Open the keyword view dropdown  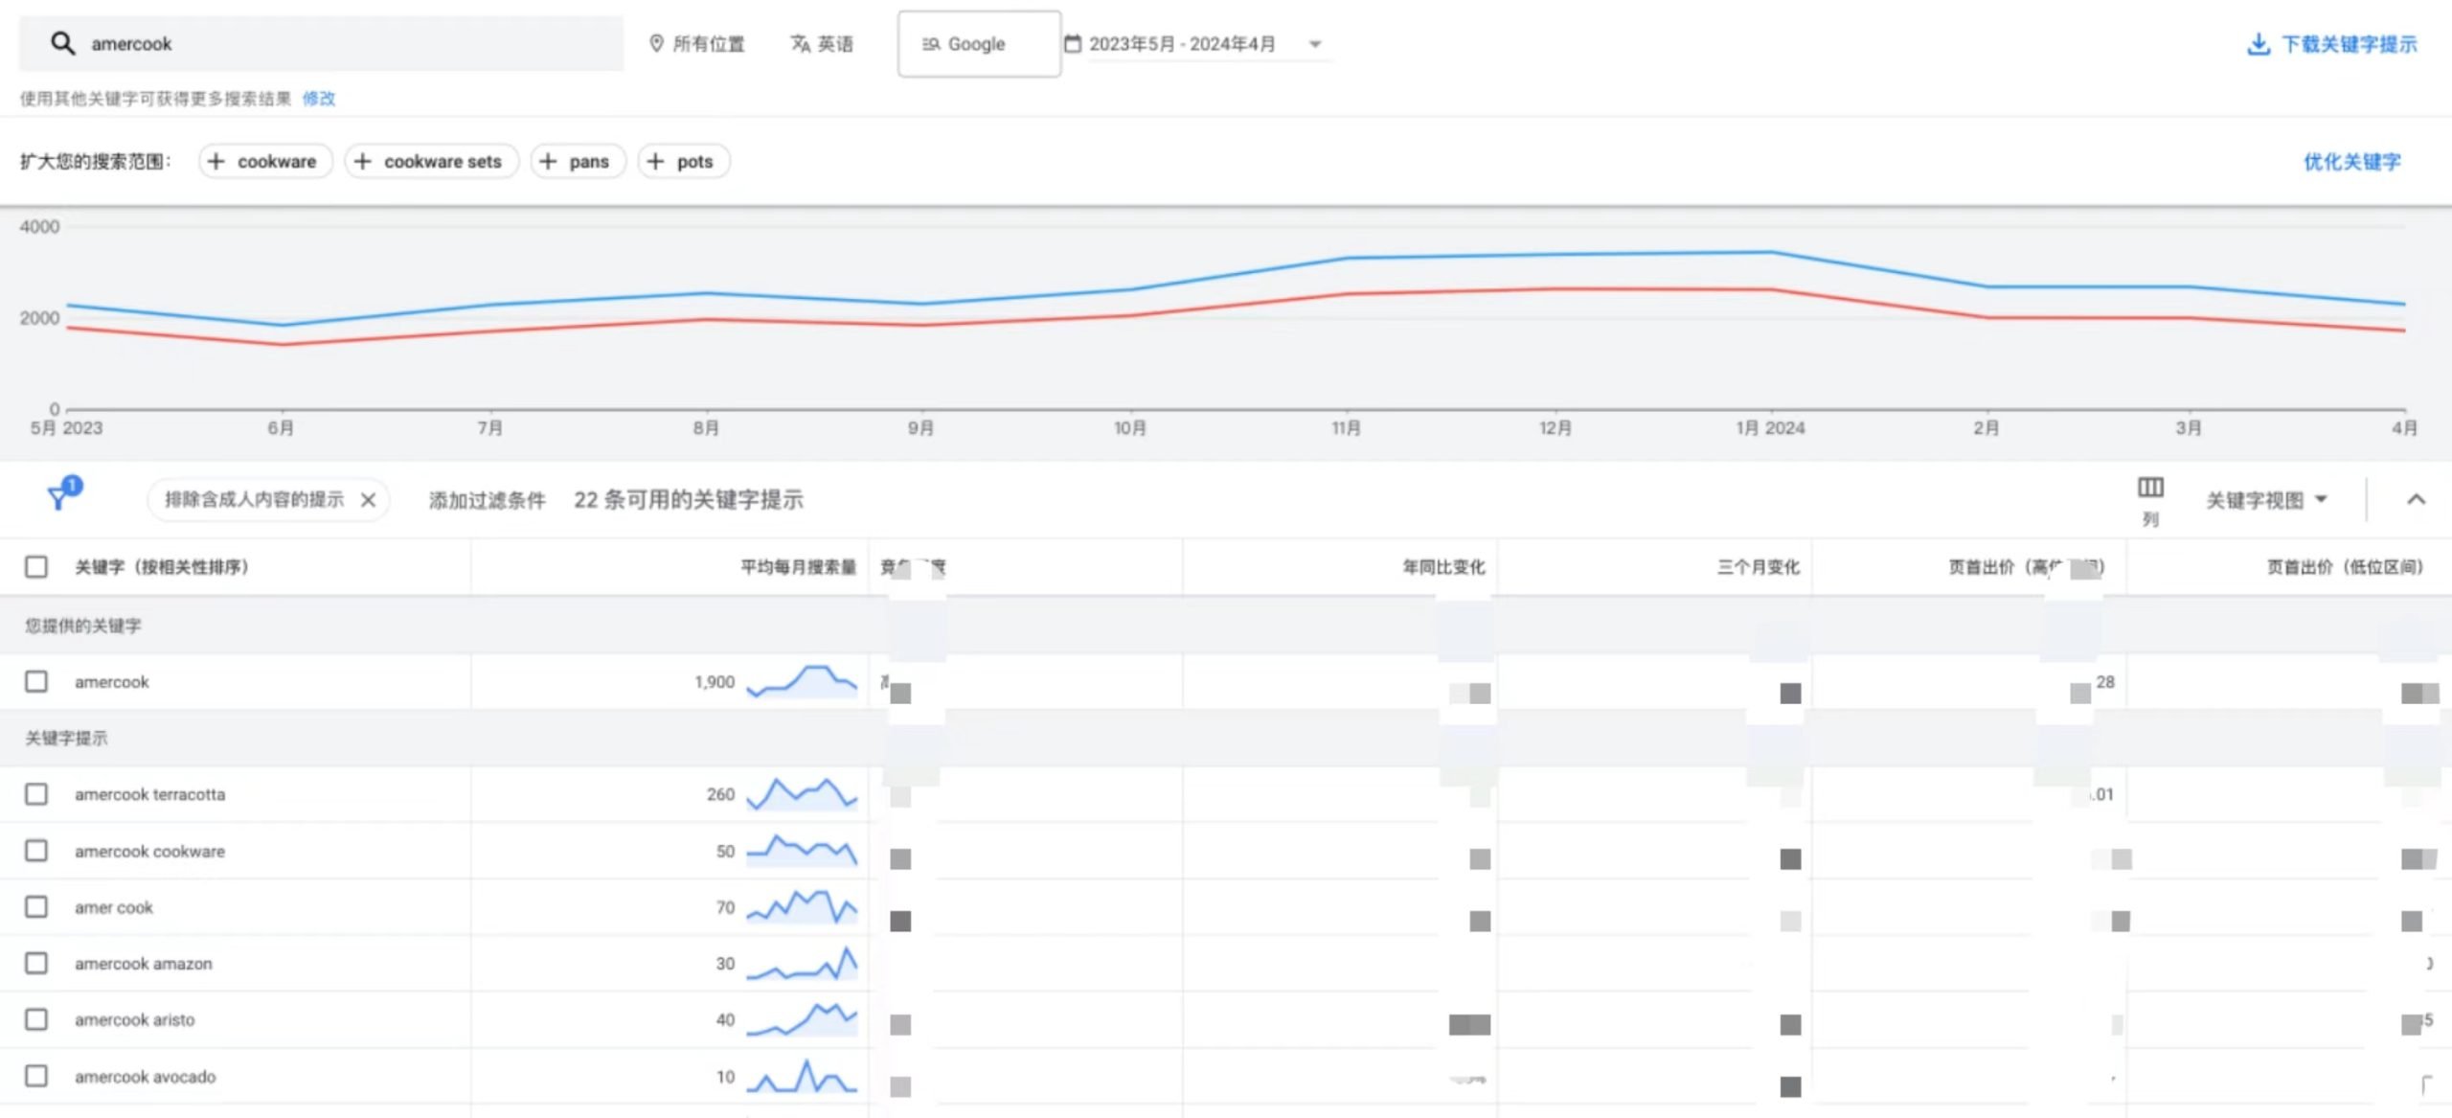[x=2266, y=499]
